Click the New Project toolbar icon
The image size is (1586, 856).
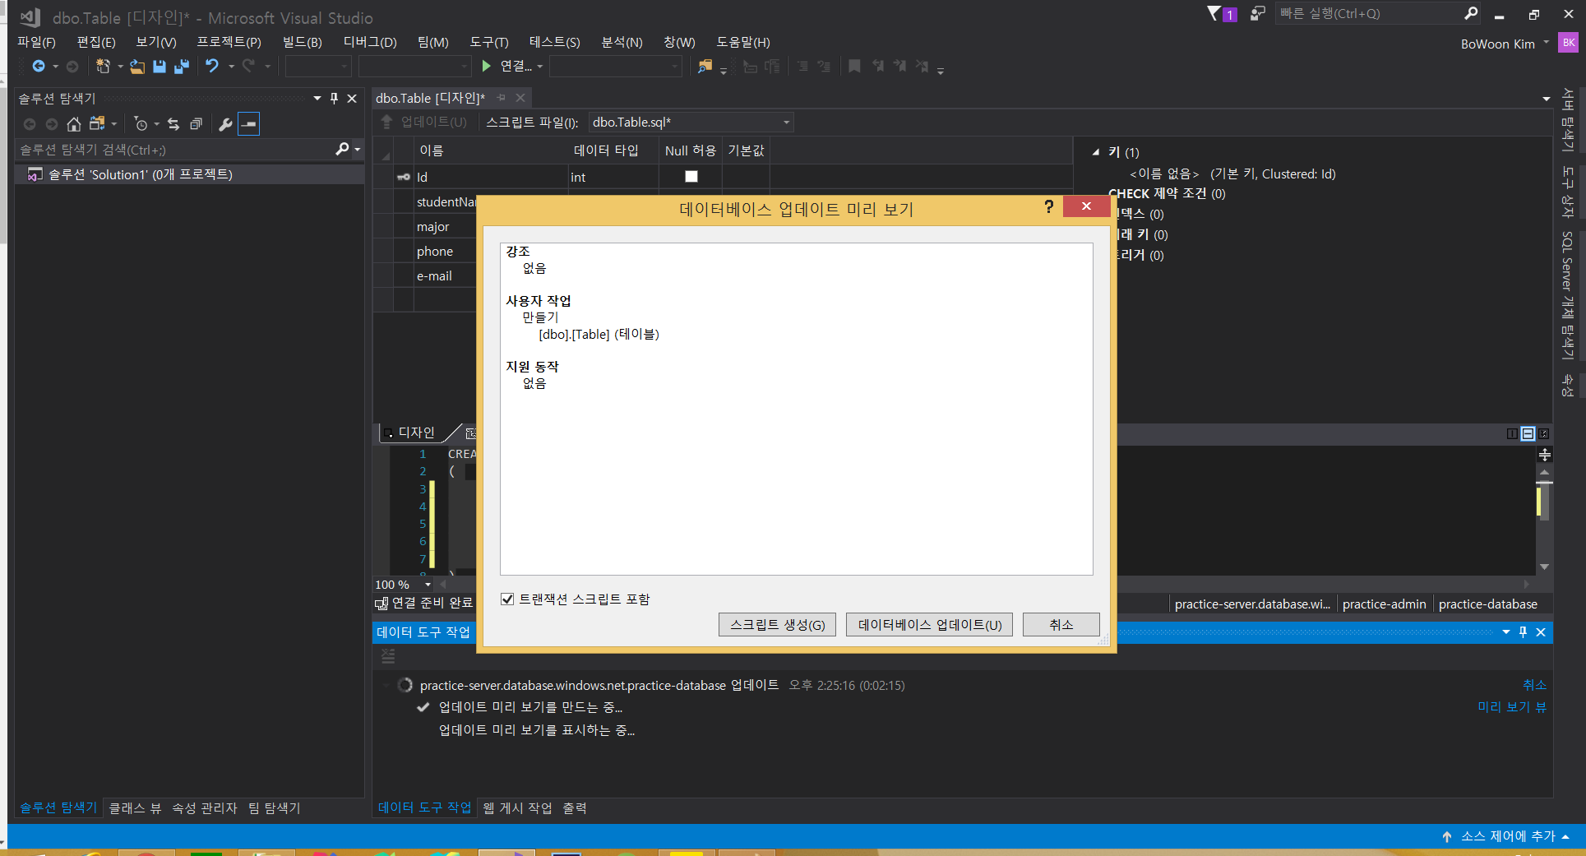103,66
